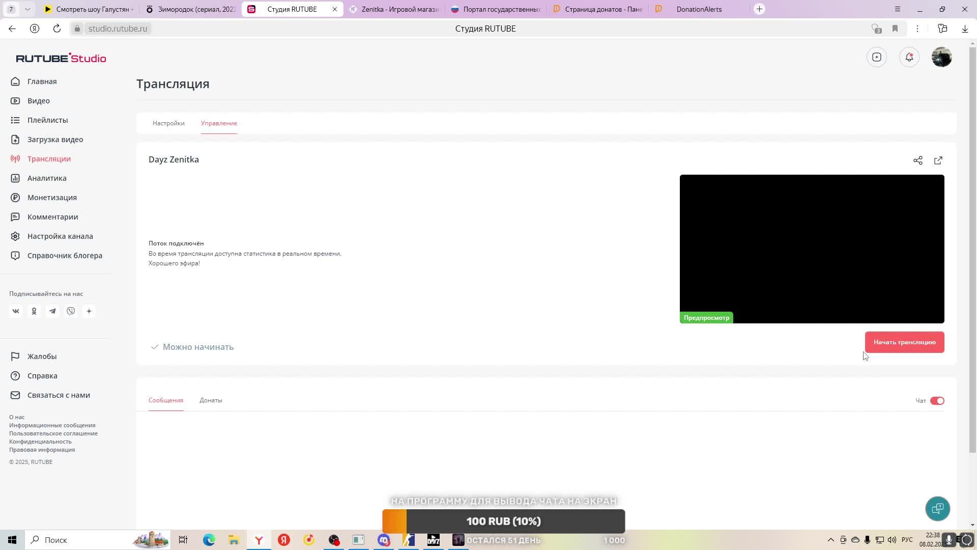This screenshot has width=977, height=550.
Task: Click the РУС language indicator
Action: 907,540
